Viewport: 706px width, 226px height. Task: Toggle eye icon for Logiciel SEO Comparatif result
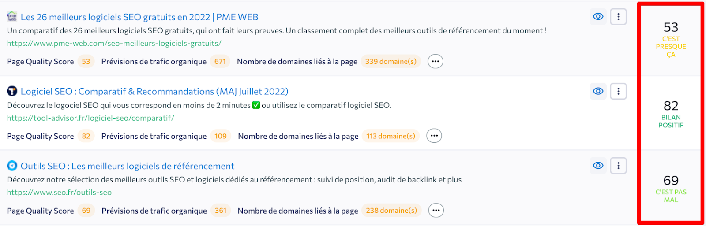tap(598, 91)
